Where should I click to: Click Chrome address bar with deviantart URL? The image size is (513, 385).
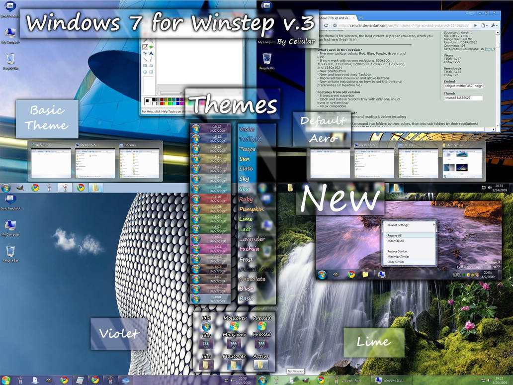coord(405,25)
